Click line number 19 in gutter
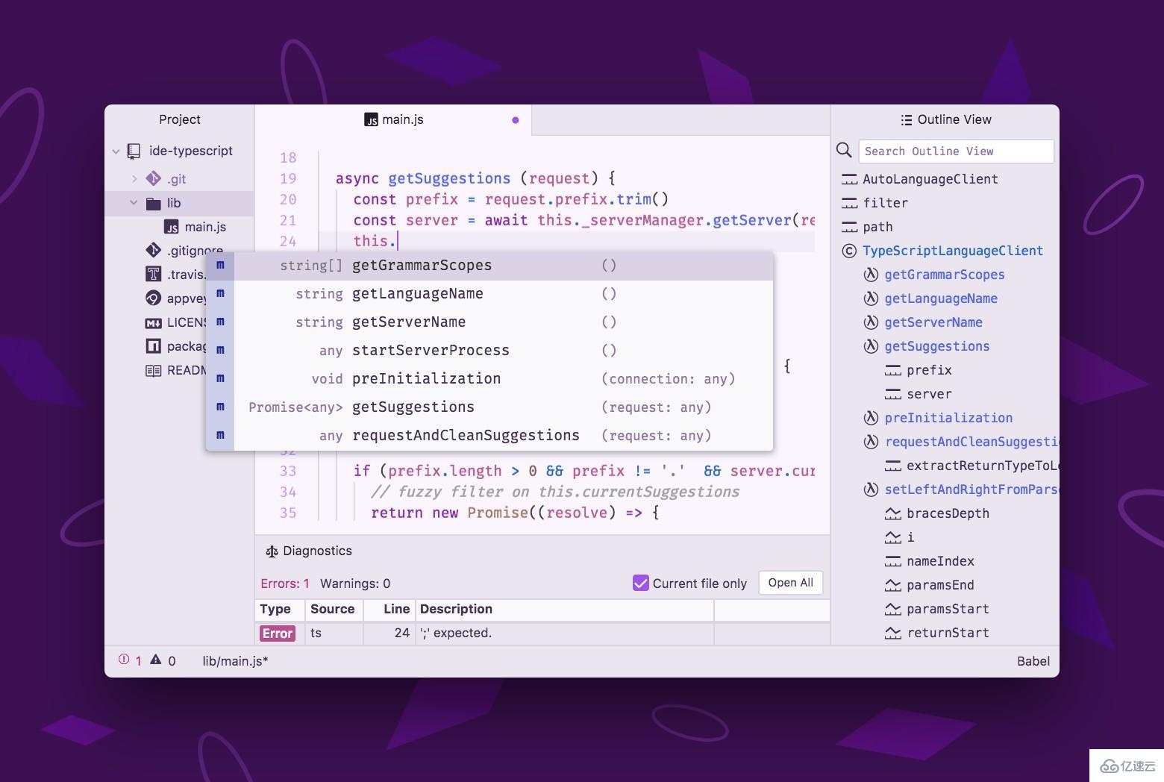This screenshot has width=1164, height=782. [287, 178]
